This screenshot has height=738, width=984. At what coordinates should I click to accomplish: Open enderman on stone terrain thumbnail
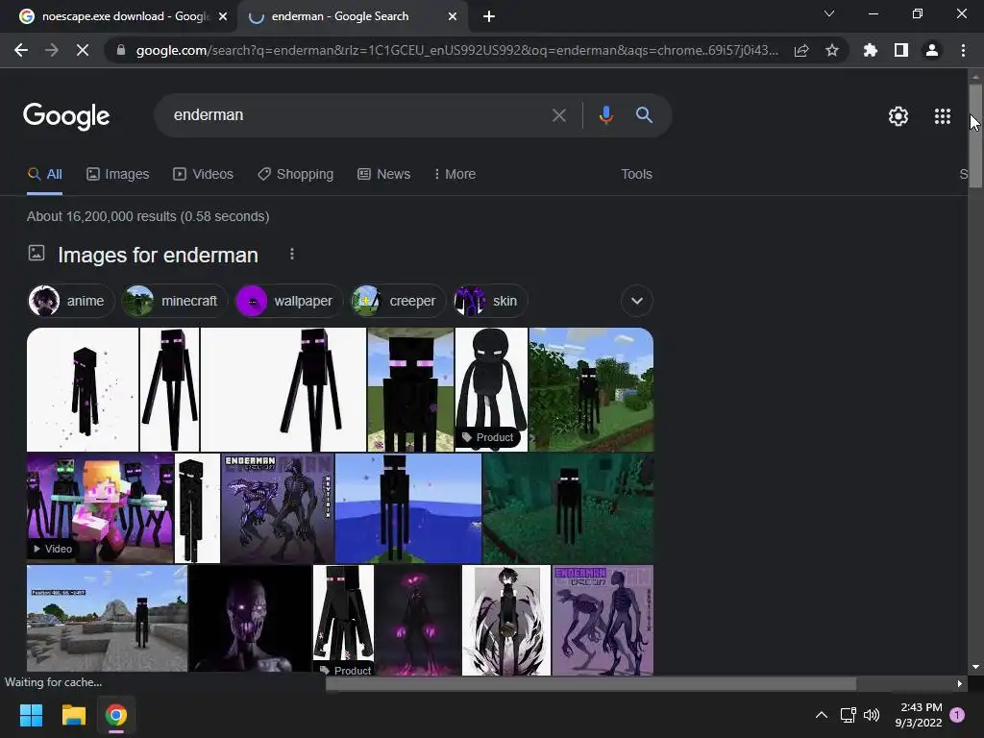107,619
